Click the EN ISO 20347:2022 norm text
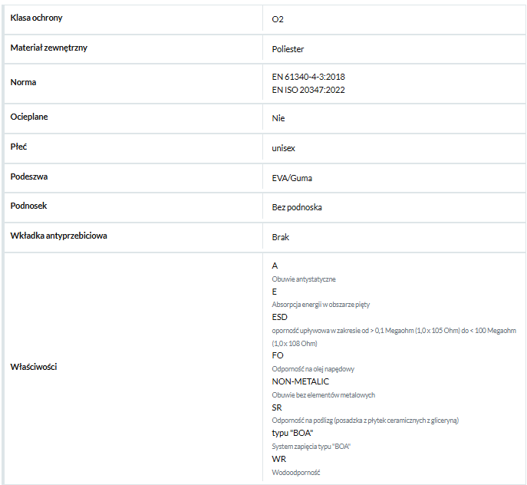Viewport: 527px width, 485px height. [x=308, y=90]
